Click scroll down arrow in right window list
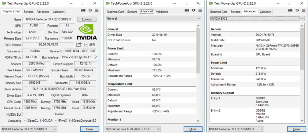 [x=301, y=121]
